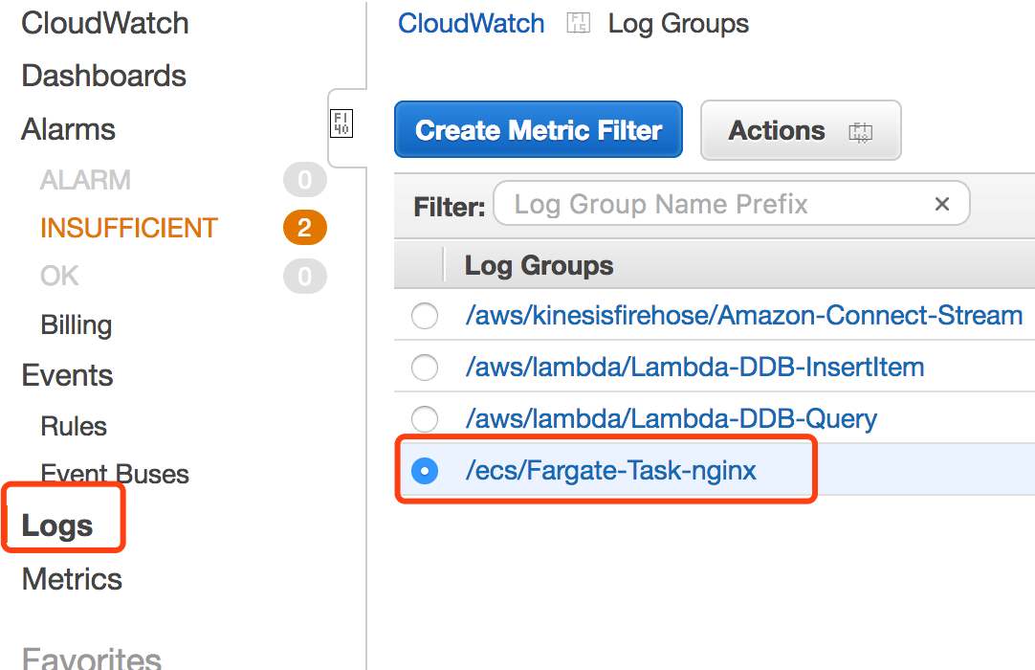The height and width of the screenshot is (670, 1035).
Task: Open the Actions dropdown arrow
Action: (x=861, y=132)
